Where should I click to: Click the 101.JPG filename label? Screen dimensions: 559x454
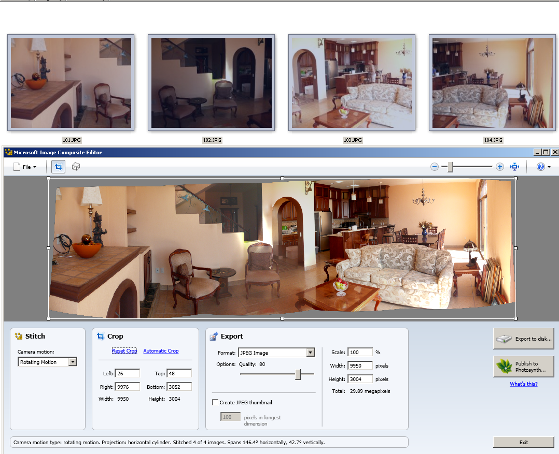tap(72, 140)
